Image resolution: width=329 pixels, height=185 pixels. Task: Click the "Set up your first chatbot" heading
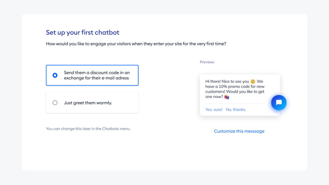point(83,32)
